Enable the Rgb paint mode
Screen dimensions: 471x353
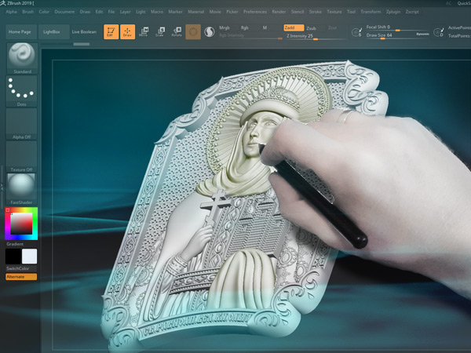[244, 27]
